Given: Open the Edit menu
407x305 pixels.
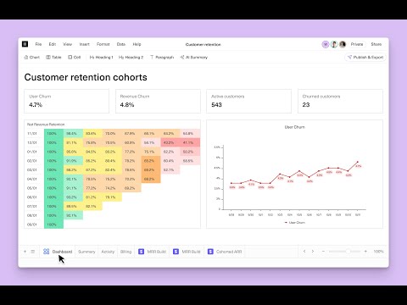Looking at the screenshot, I should pos(53,44).
